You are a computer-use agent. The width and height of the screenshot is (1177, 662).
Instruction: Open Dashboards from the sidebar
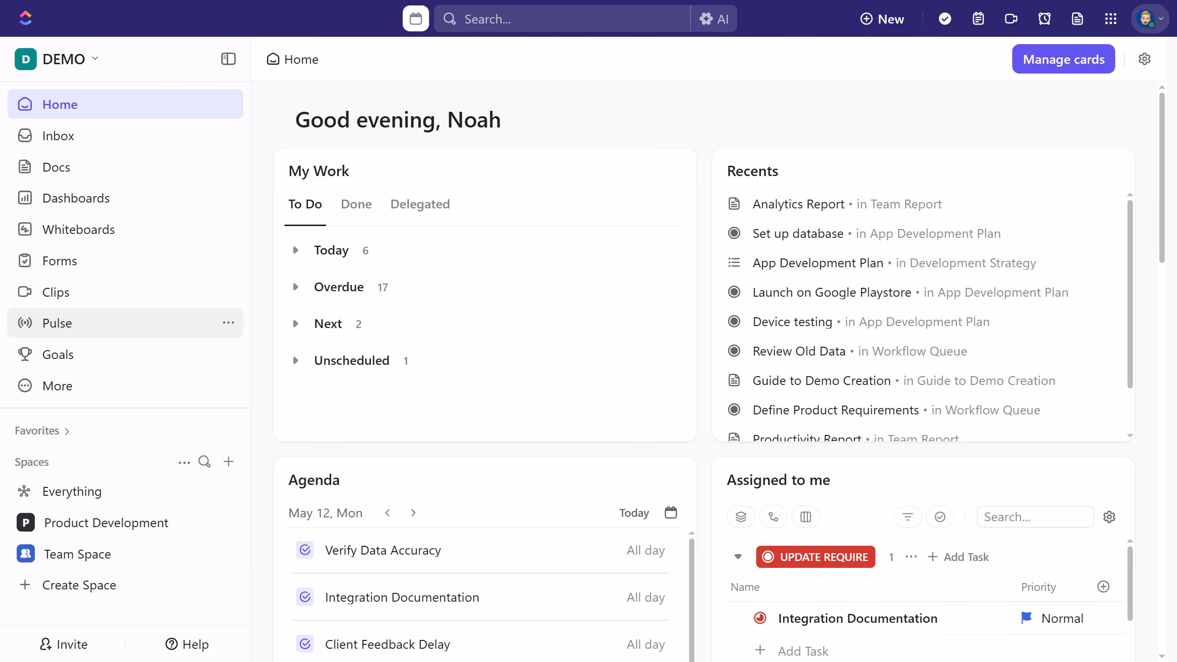pos(125,198)
